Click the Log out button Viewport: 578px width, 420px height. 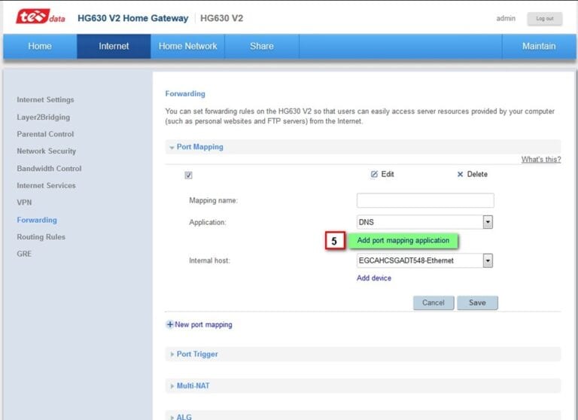coord(544,18)
